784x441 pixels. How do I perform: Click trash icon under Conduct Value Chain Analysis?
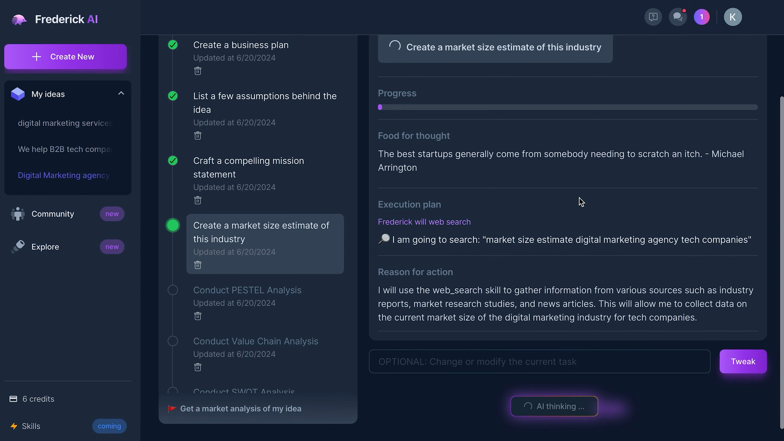click(x=198, y=367)
